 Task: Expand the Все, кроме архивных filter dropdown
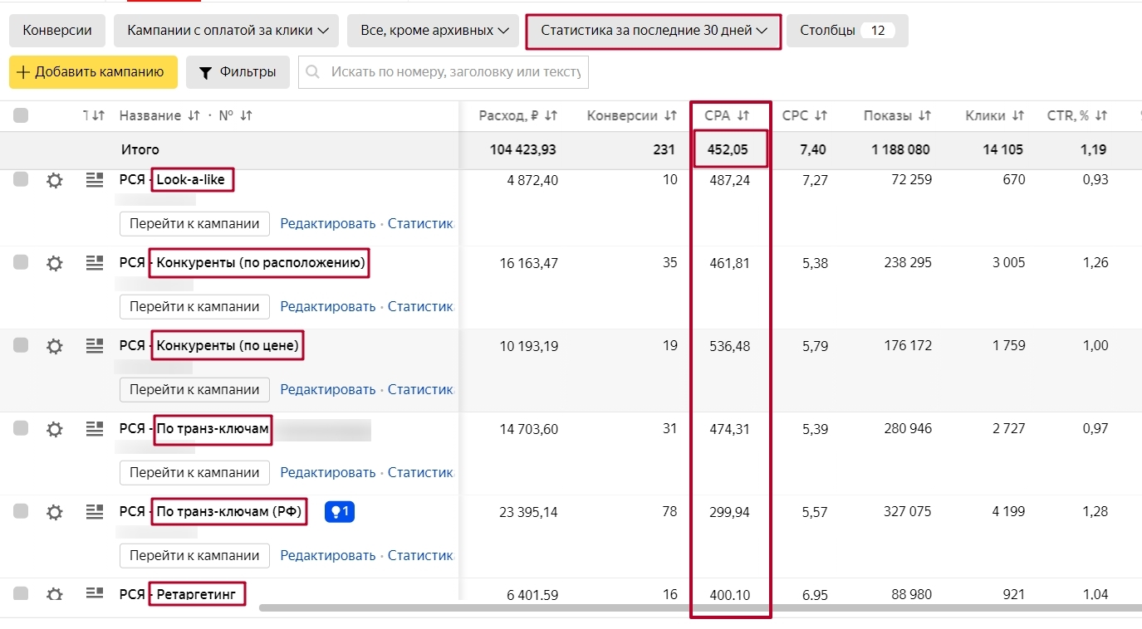pos(434,31)
